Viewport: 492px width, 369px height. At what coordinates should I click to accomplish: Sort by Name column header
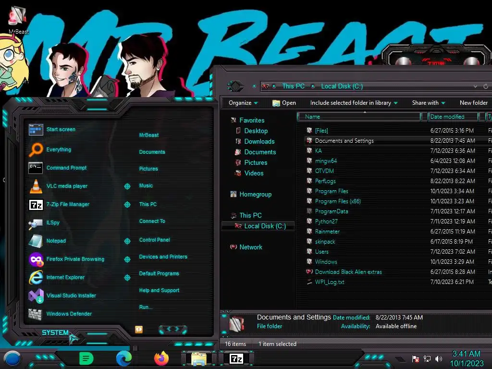pyautogui.click(x=358, y=117)
